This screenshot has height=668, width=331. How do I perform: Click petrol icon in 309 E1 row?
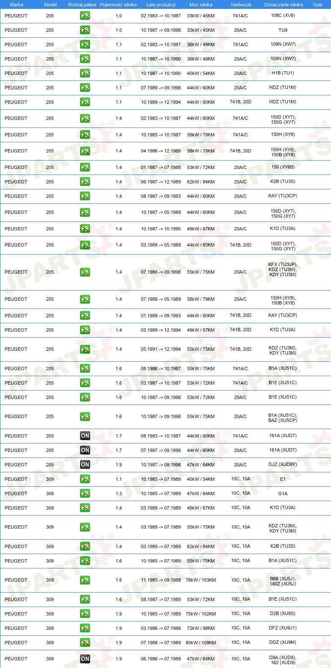pyautogui.click(x=85, y=479)
